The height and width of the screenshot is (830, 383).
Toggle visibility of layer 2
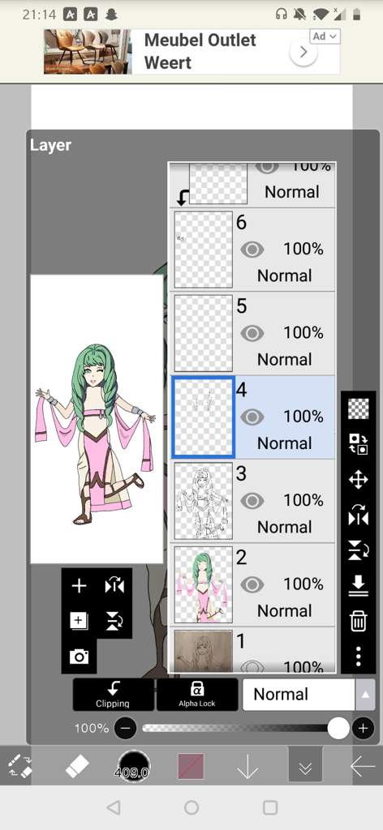click(x=252, y=584)
